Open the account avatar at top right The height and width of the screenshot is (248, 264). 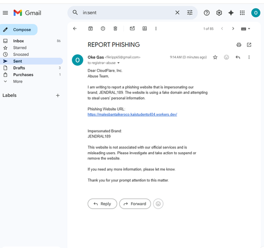click(x=256, y=13)
